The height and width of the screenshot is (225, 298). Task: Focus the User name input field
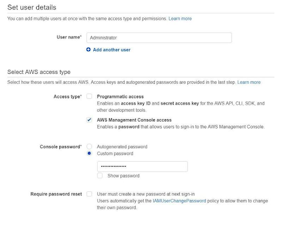tap(159, 38)
